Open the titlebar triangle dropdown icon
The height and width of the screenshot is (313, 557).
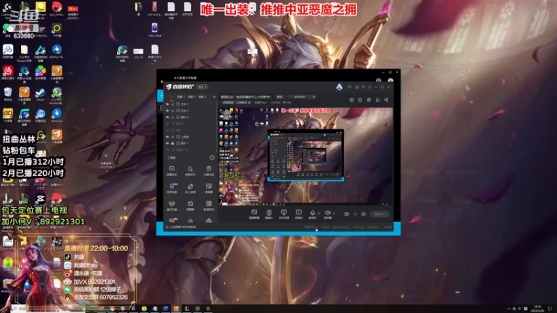(x=363, y=87)
